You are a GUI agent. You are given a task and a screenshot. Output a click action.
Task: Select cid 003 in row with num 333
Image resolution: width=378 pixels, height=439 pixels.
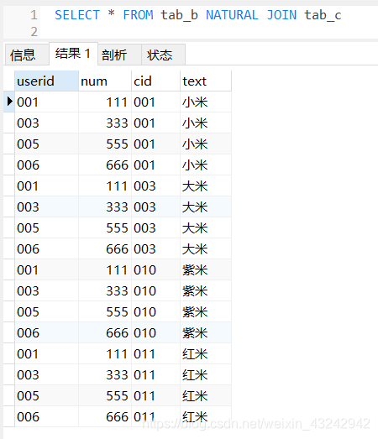(x=155, y=206)
